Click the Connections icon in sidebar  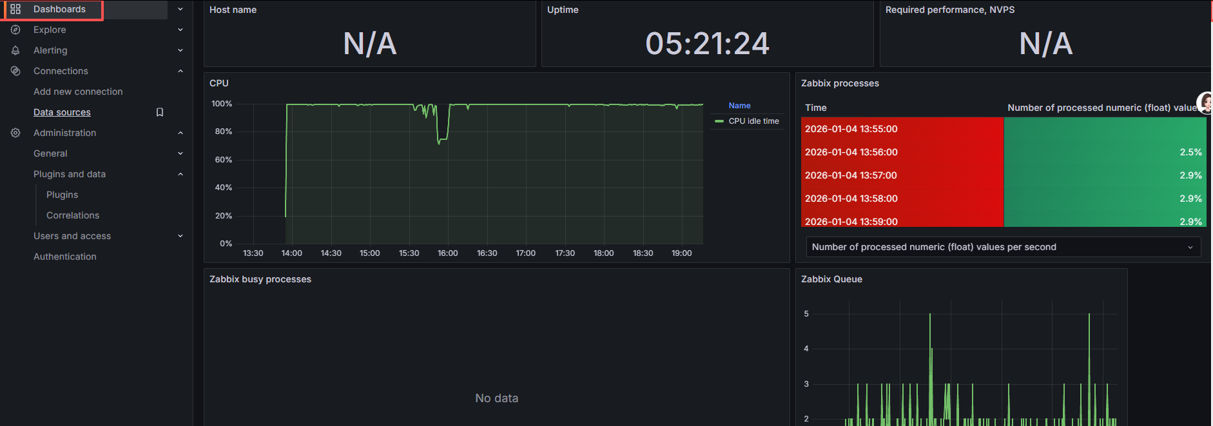(15, 71)
